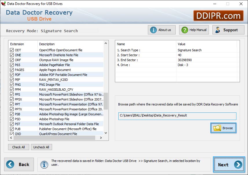Click the info icon in the status message
Image resolution: width=248 pixels, height=175 pixels.
(44, 165)
